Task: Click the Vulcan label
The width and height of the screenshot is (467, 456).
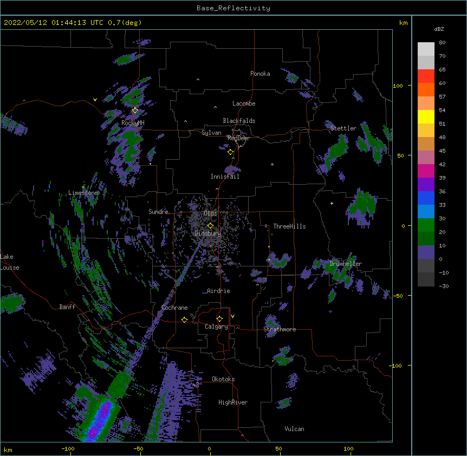Action: point(294,429)
